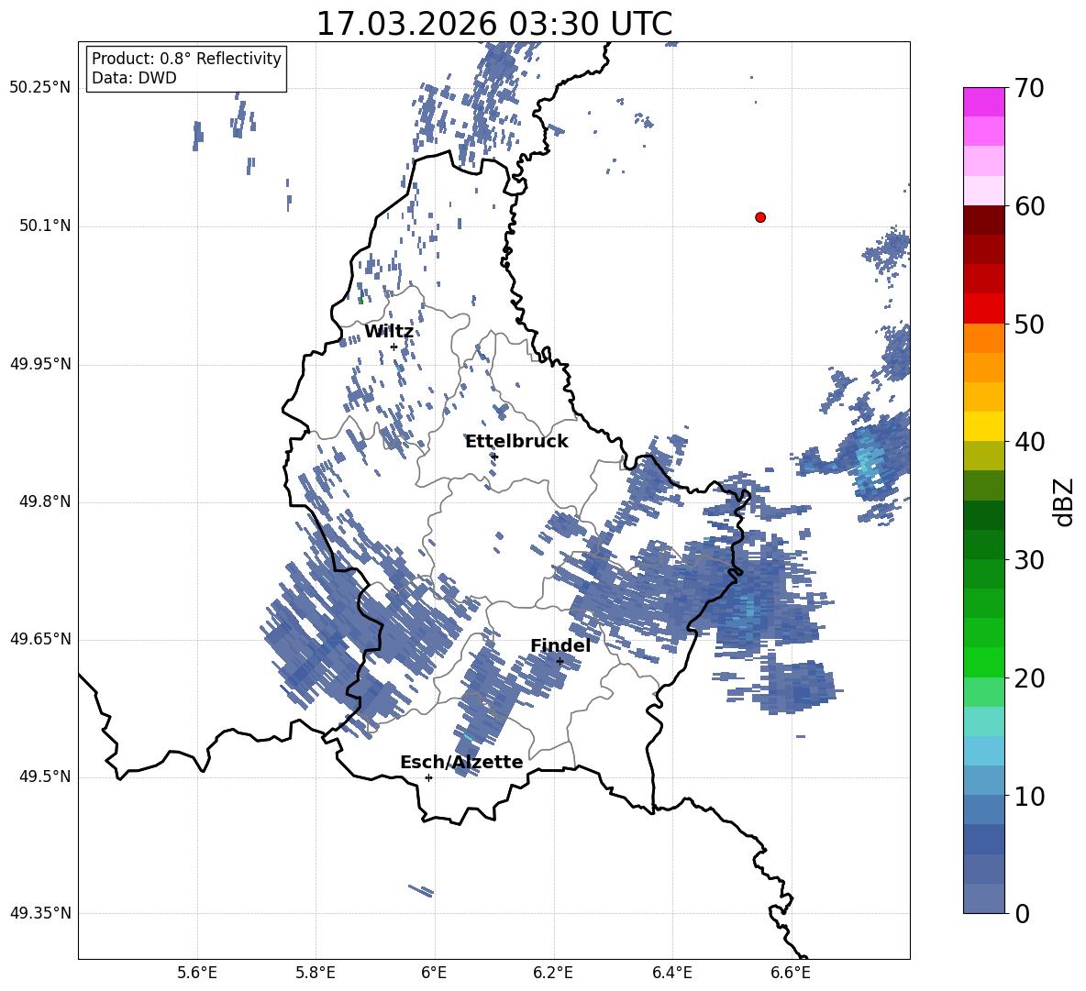Click the longitude label 5.6°E

(197, 974)
